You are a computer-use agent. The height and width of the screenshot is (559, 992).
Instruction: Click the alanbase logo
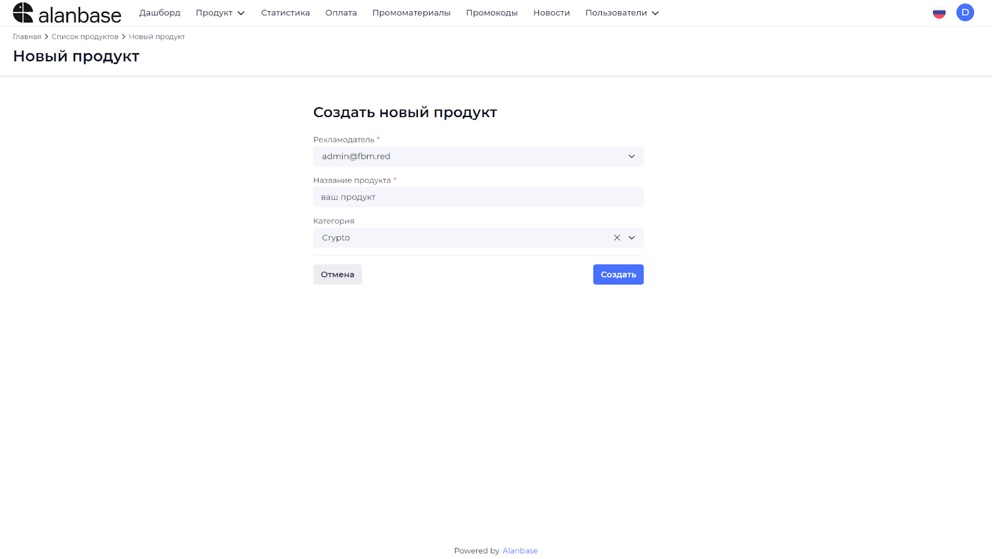(67, 12)
